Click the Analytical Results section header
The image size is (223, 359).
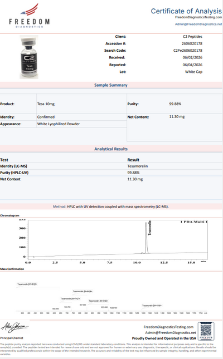111,149
